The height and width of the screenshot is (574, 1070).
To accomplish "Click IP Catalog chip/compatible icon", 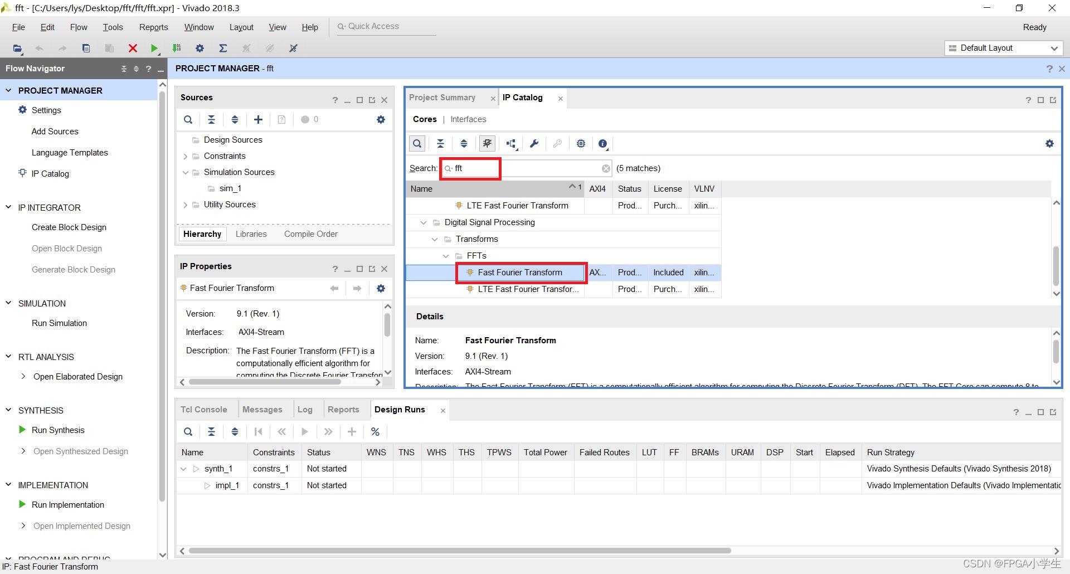I will coord(581,144).
